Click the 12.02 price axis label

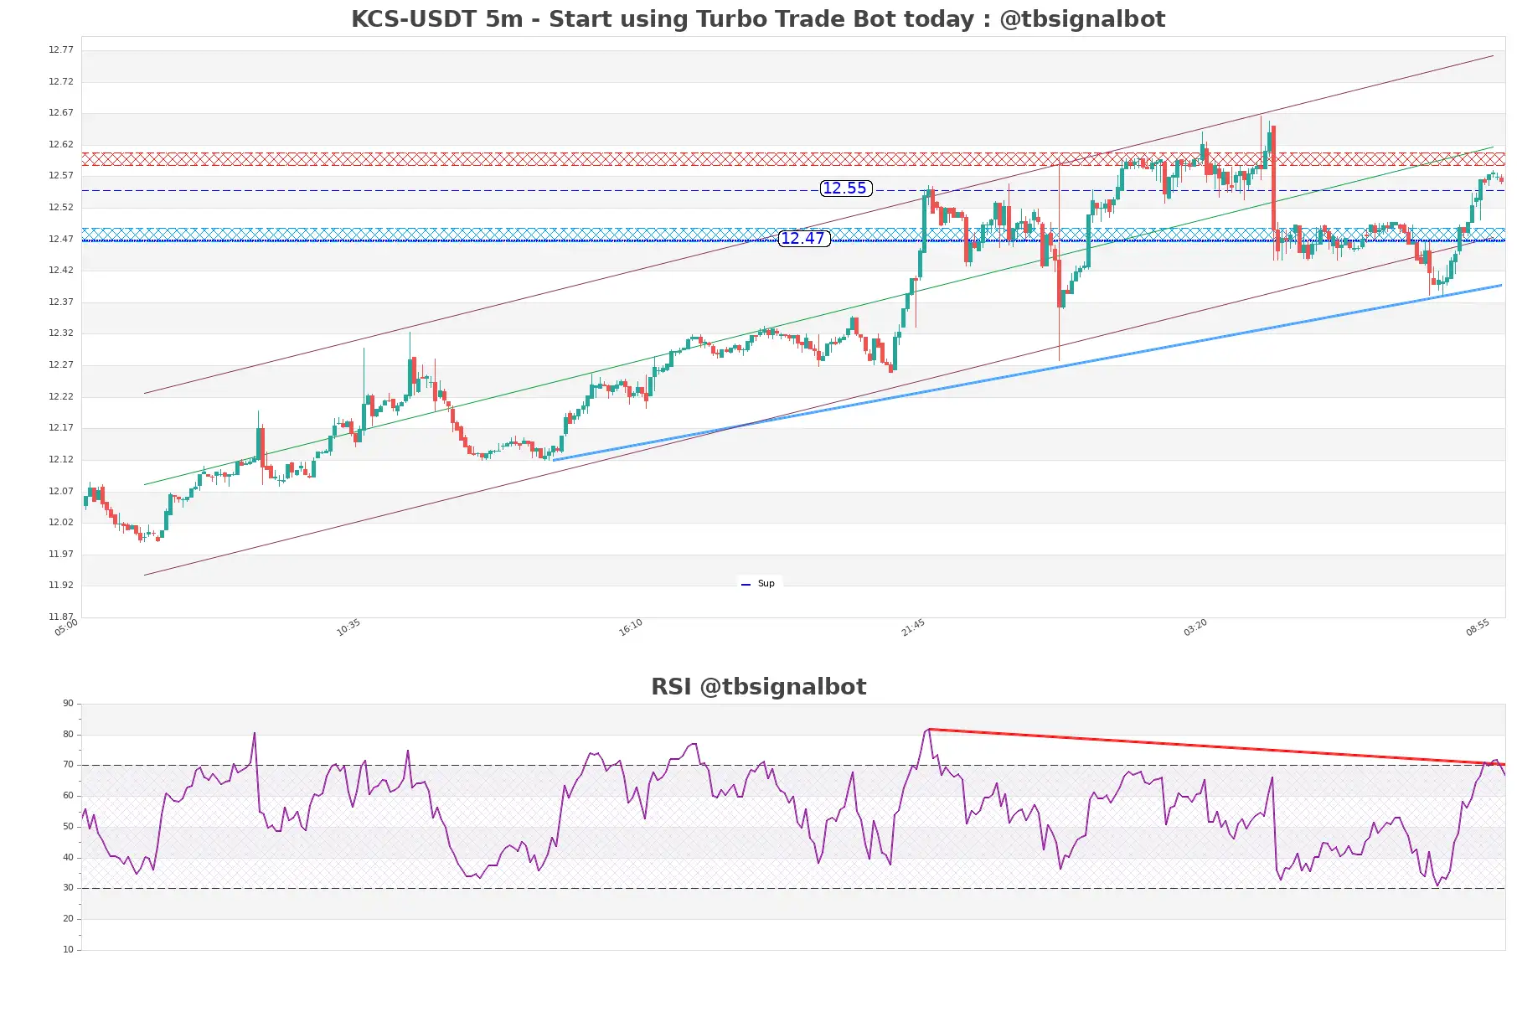point(61,523)
